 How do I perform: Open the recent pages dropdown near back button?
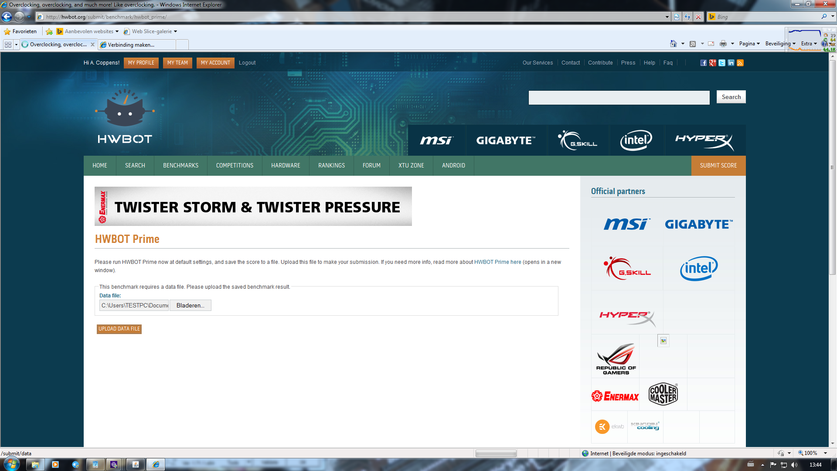pos(29,17)
